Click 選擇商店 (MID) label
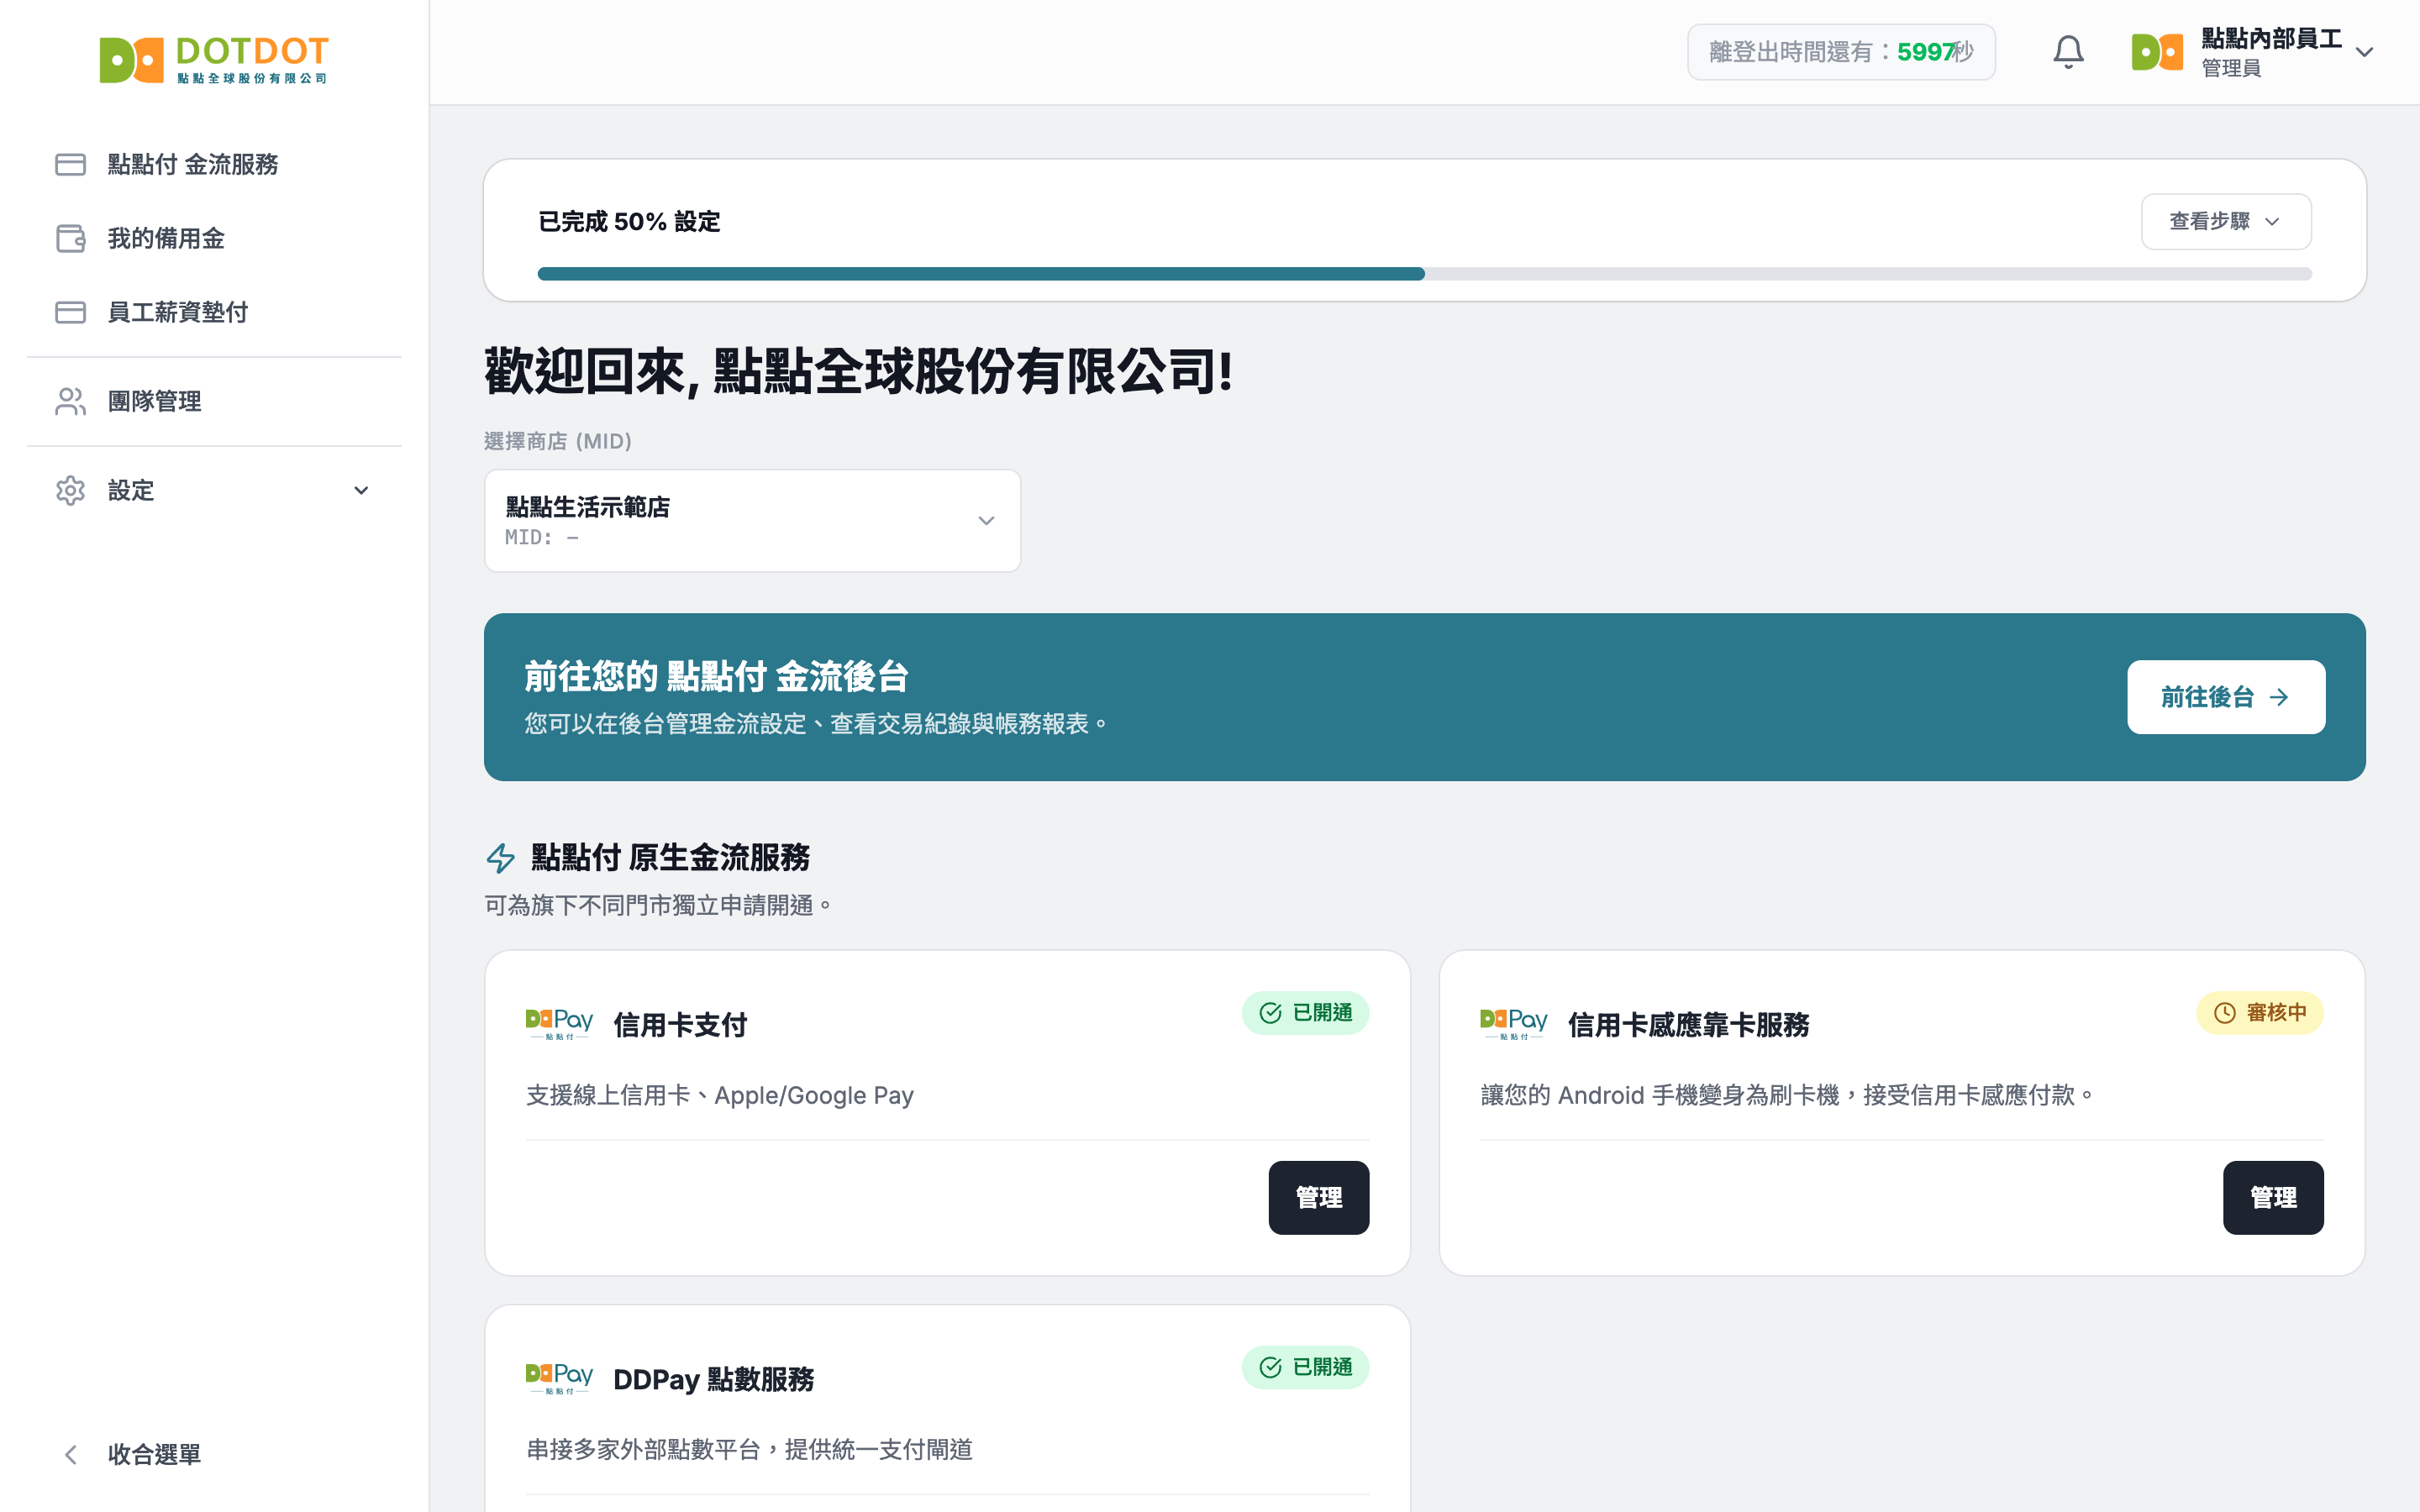Image resolution: width=2420 pixels, height=1512 pixels. point(558,441)
